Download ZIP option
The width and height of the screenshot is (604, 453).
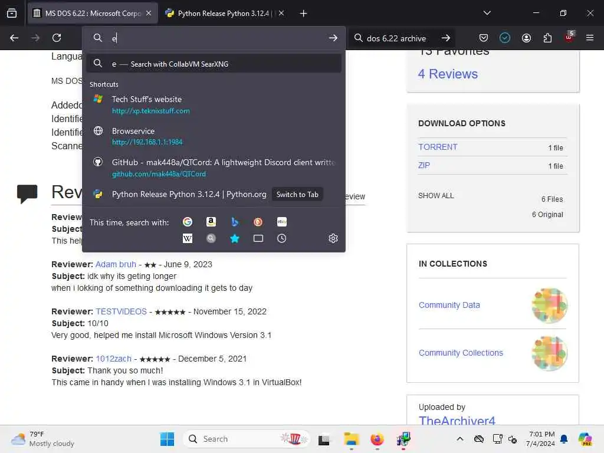tap(424, 165)
